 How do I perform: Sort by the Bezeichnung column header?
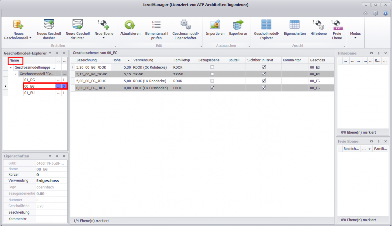[93, 60]
